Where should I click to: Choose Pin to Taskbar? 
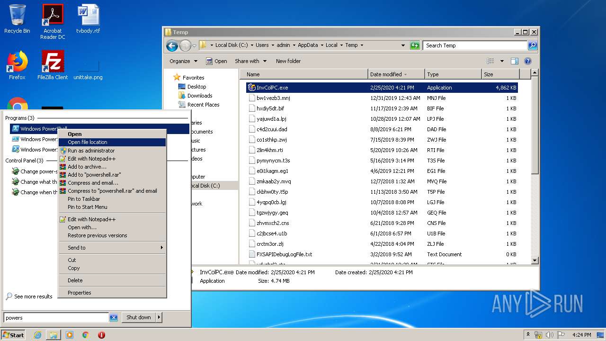(x=112, y=199)
